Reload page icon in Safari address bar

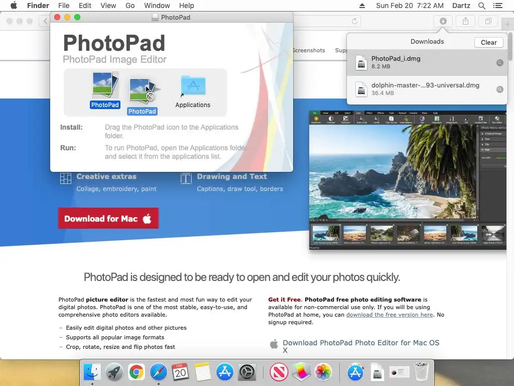pos(354,21)
